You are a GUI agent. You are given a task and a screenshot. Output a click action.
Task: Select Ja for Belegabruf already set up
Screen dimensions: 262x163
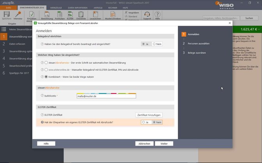[x=146, y=44]
